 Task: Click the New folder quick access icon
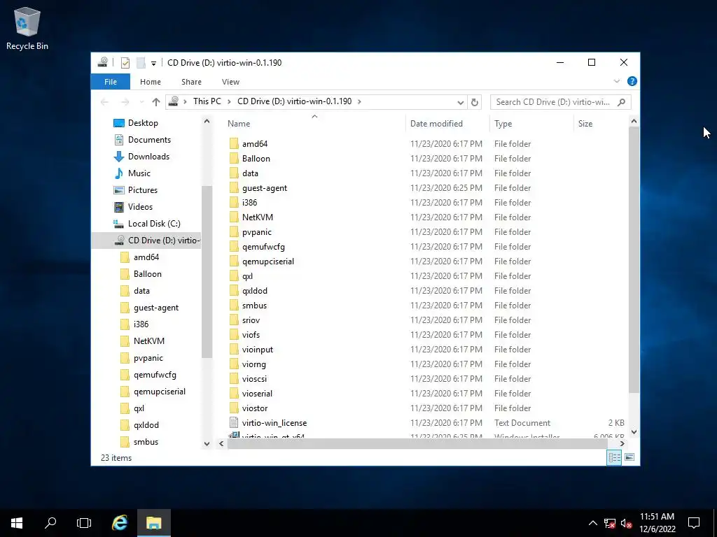pos(141,63)
